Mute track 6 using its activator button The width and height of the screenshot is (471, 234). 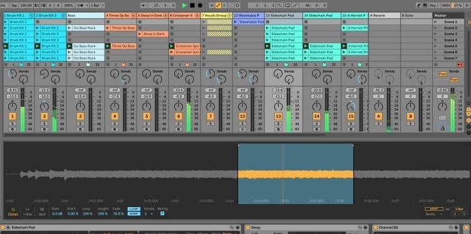(179, 116)
